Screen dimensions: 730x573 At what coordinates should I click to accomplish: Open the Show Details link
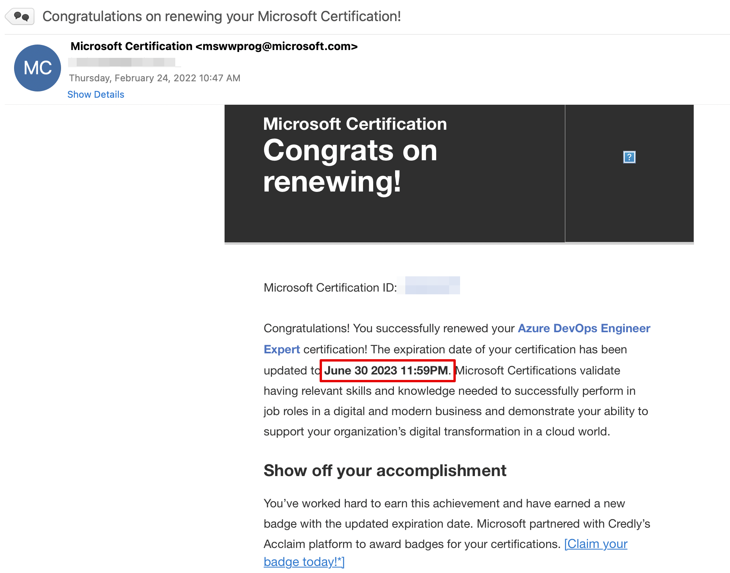point(96,95)
